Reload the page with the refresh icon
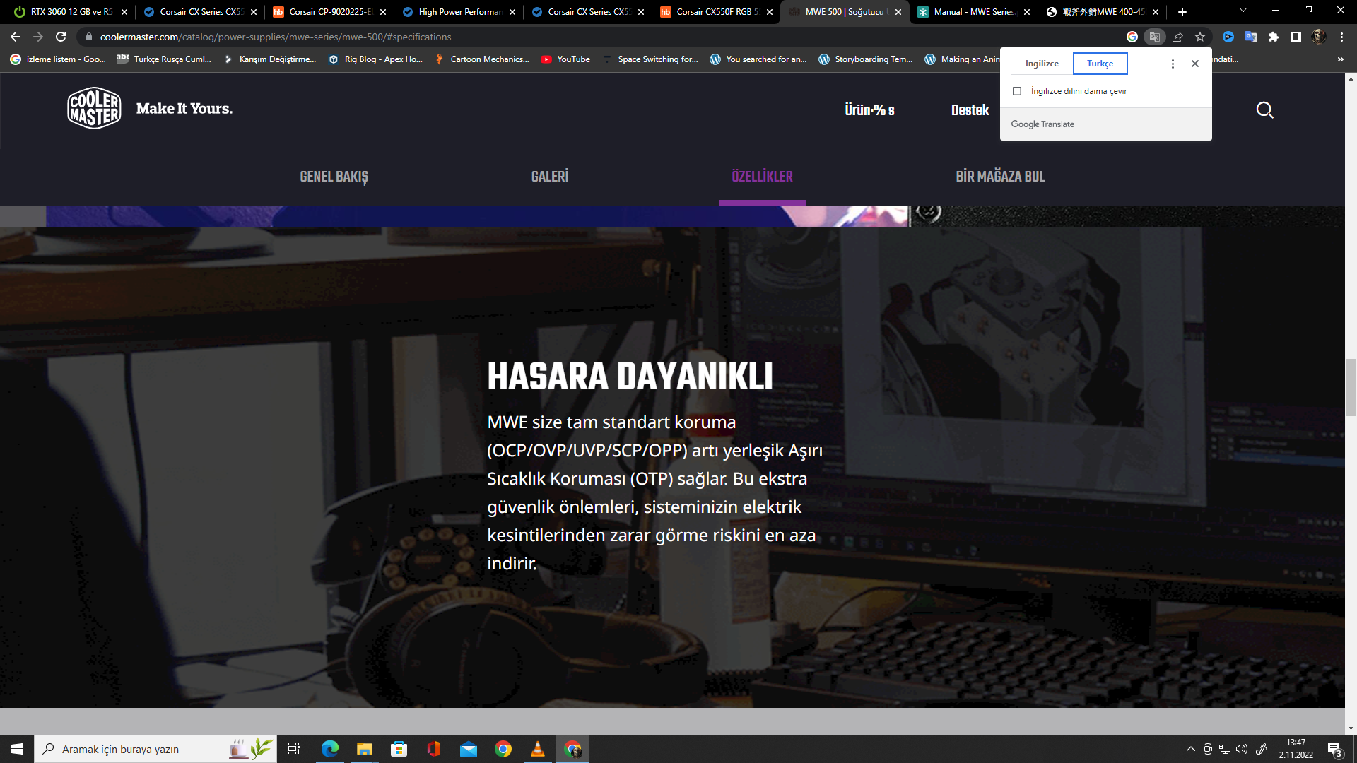The height and width of the screenshot is (763, 1357). click(x=61, y=37)
